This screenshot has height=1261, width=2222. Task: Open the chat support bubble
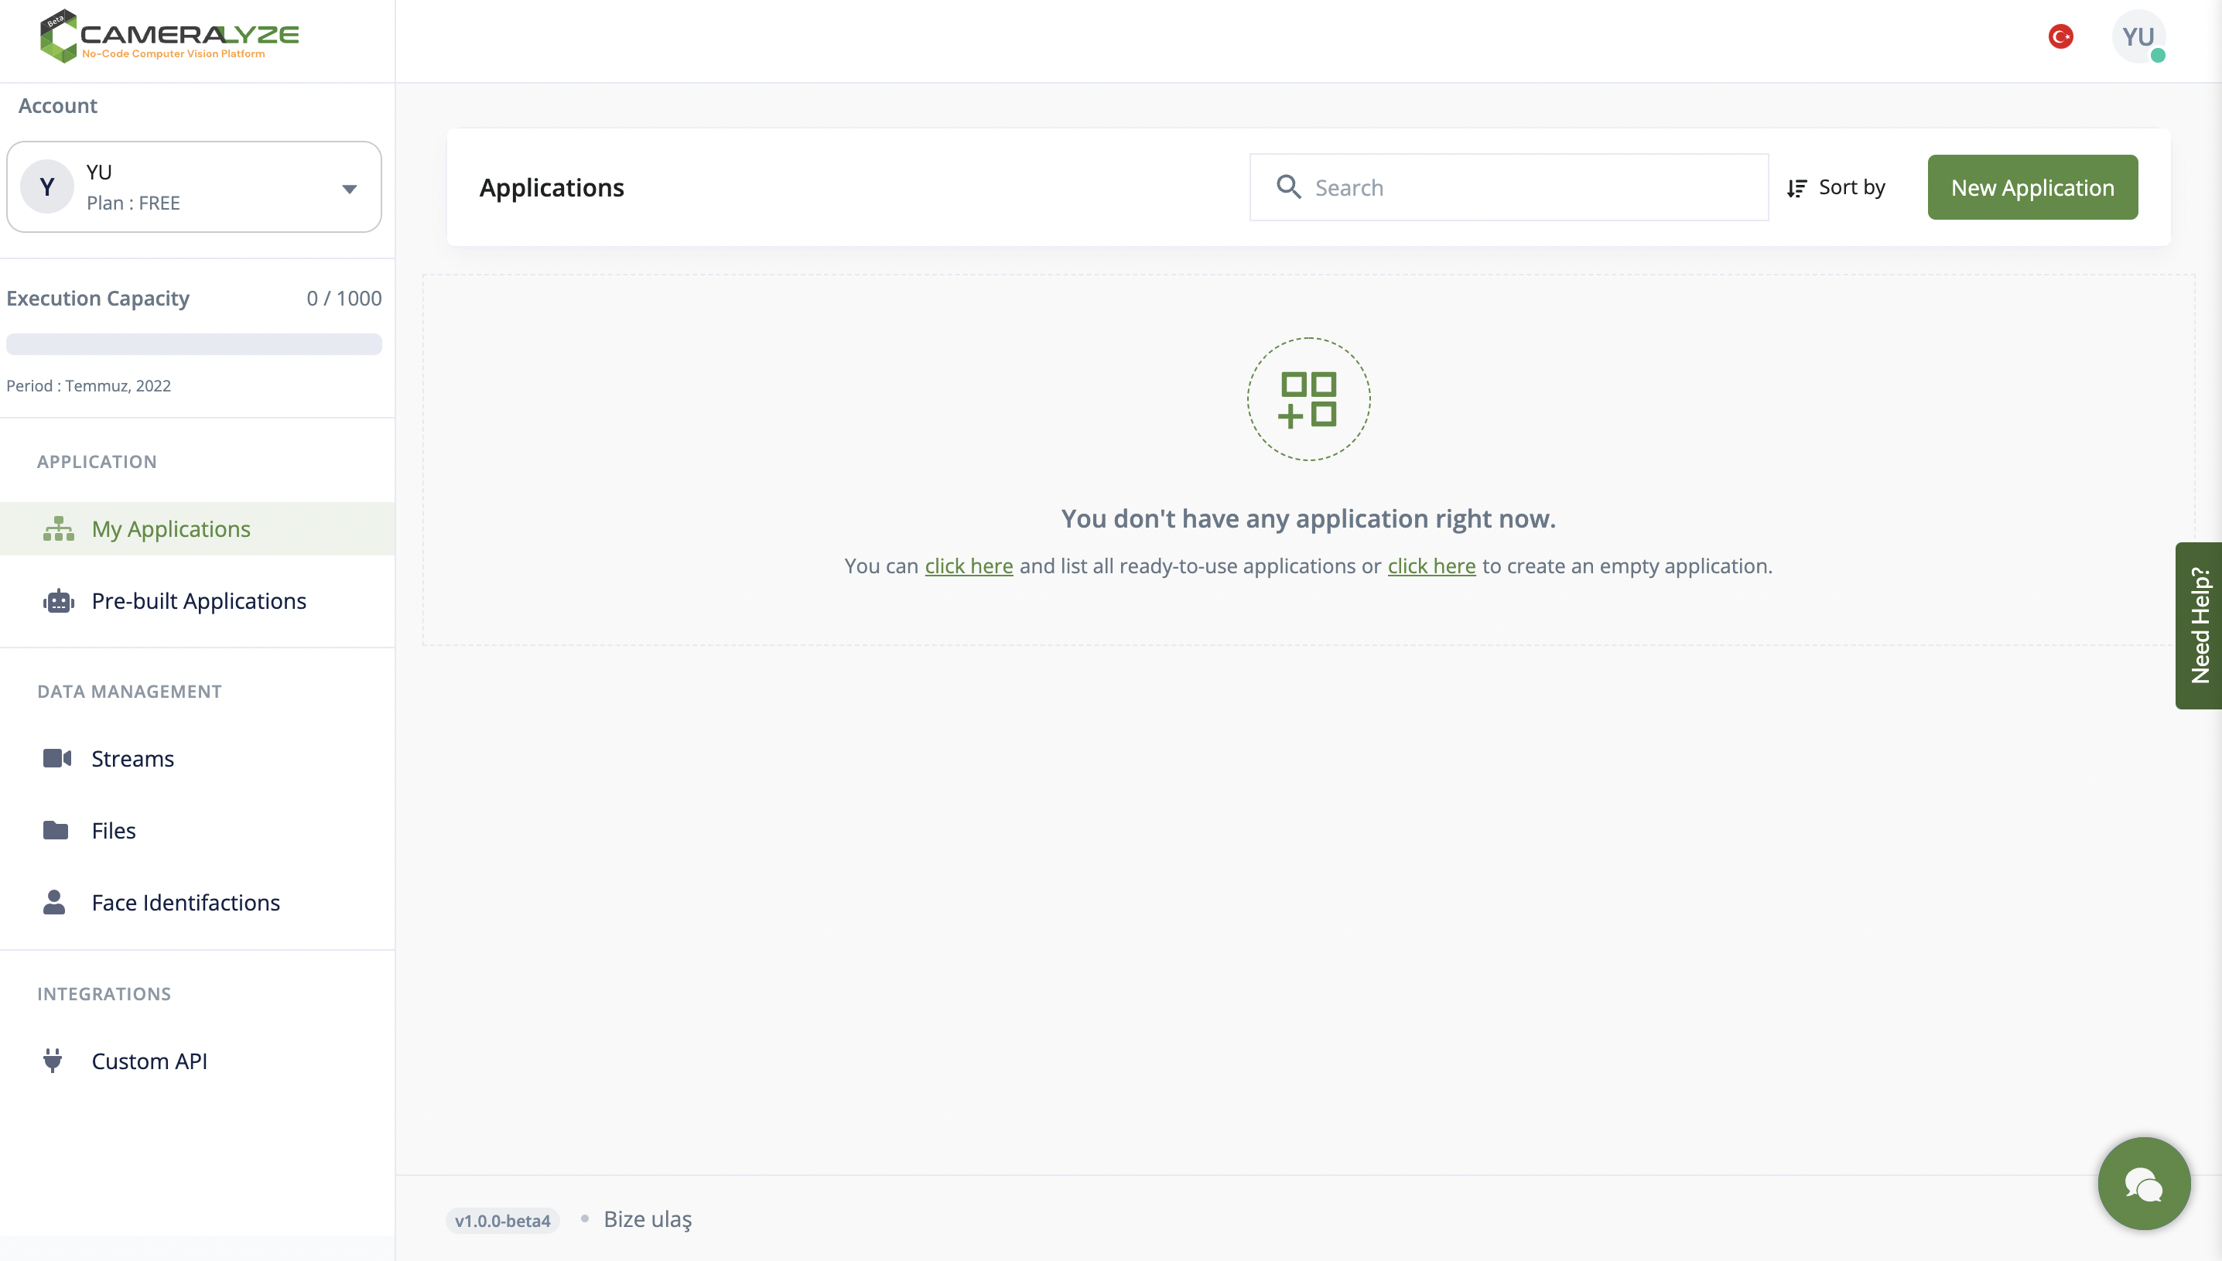(x=2143, y=1183)
